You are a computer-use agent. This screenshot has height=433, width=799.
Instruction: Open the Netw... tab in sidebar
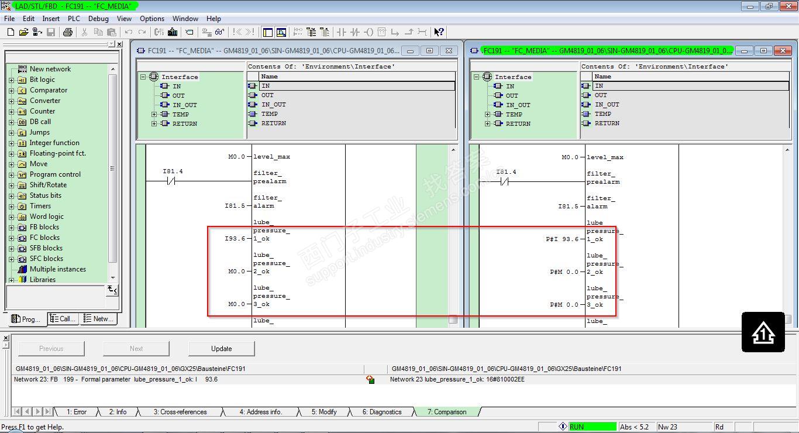click(99, 319)
